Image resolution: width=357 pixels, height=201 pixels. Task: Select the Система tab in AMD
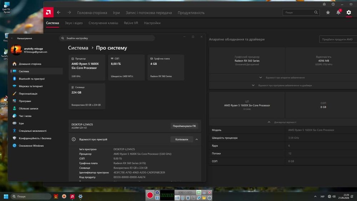[52, 23]
